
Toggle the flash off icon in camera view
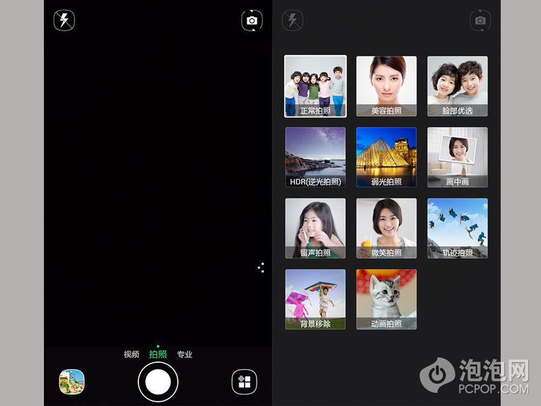(64, 21)
